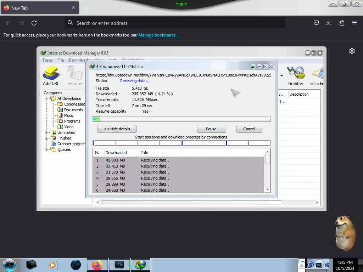Click the Save to Pocket icon
Viewport: 363px width, 272px height.
click(316, 23)
